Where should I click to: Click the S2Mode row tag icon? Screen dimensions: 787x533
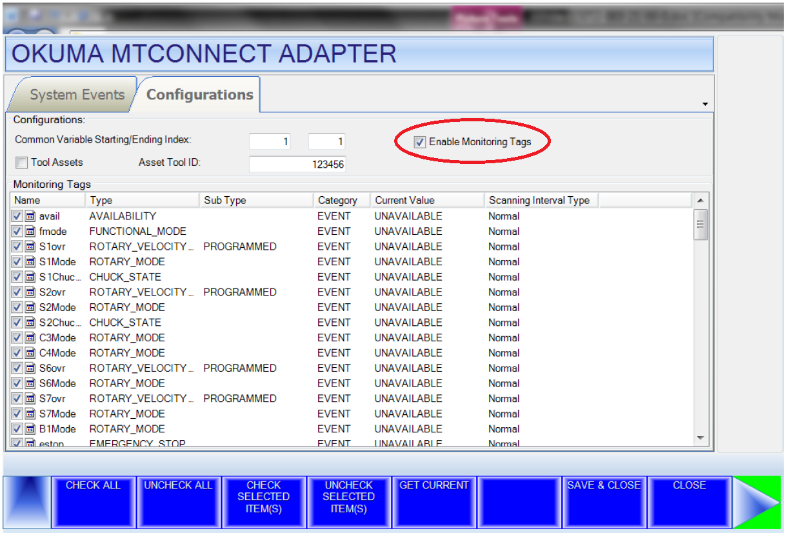tap(30, 307)
